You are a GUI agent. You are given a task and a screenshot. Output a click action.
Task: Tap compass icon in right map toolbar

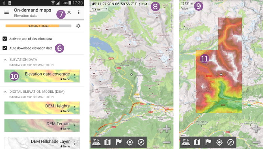click(x=231, y=142)
